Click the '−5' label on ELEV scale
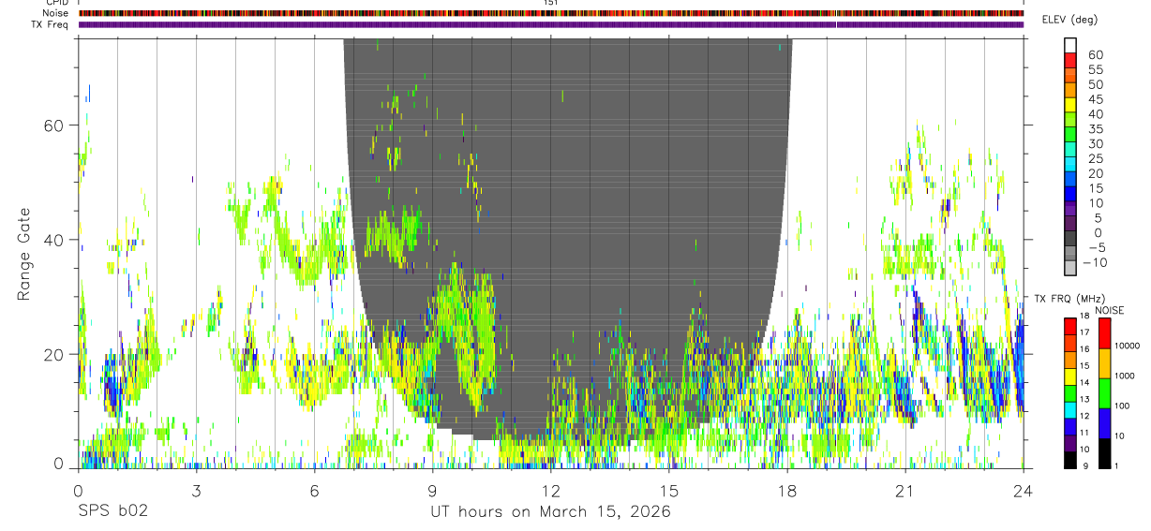The image size is (1151, 531). (x=1096, y=248)
